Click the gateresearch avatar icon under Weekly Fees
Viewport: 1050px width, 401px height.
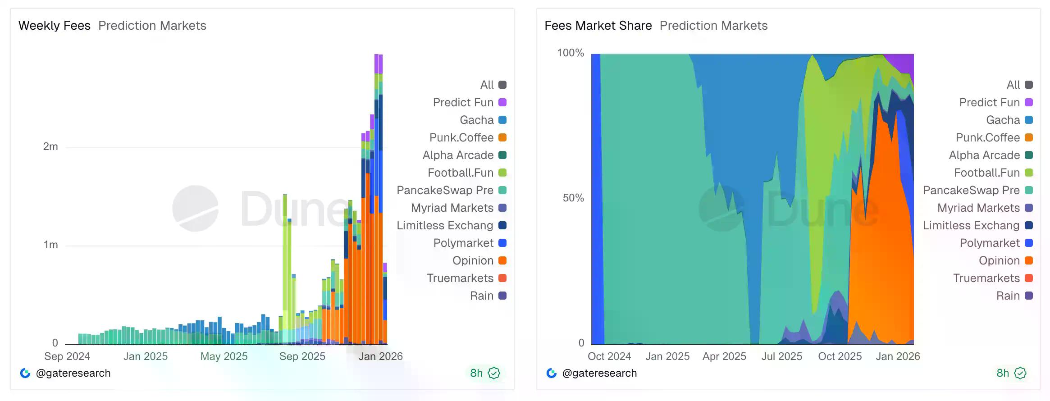point(25,373)
